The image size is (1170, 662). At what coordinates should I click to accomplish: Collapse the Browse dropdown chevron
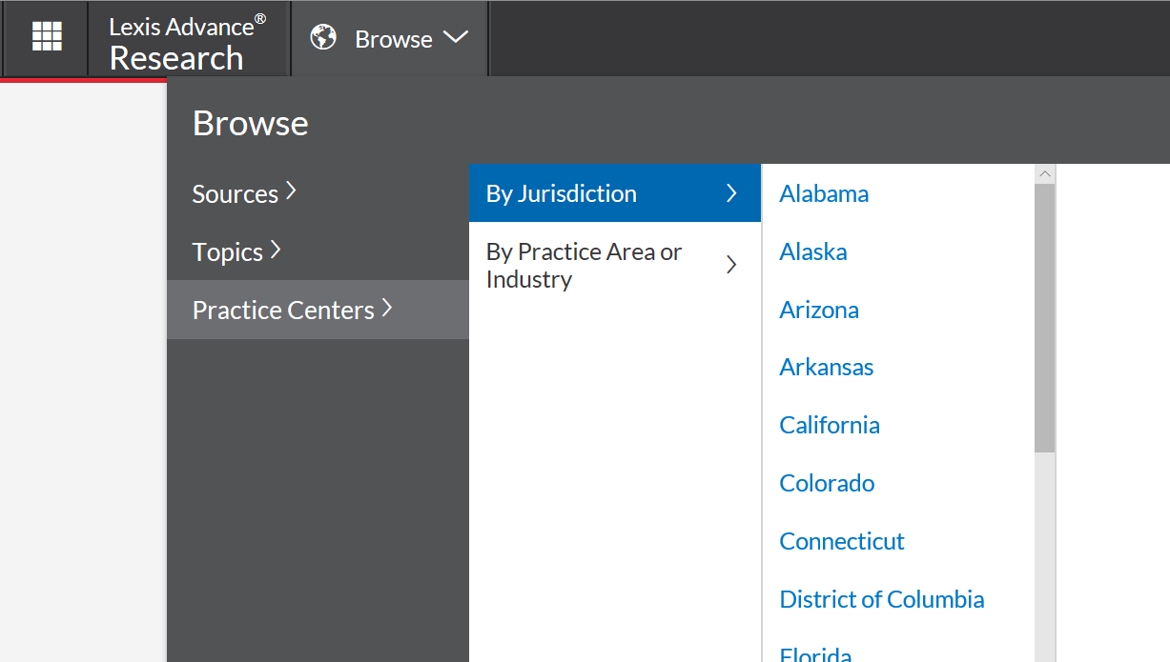[x=456, y=38]
